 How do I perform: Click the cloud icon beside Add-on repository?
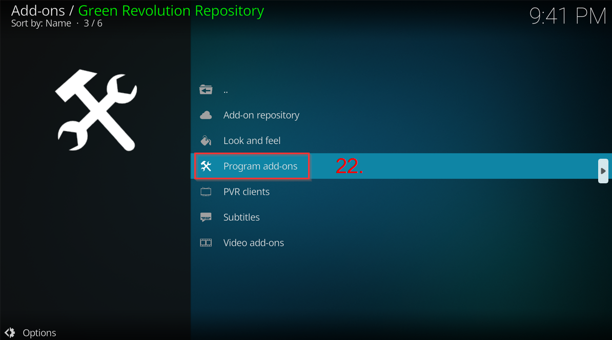click(206, 115)
